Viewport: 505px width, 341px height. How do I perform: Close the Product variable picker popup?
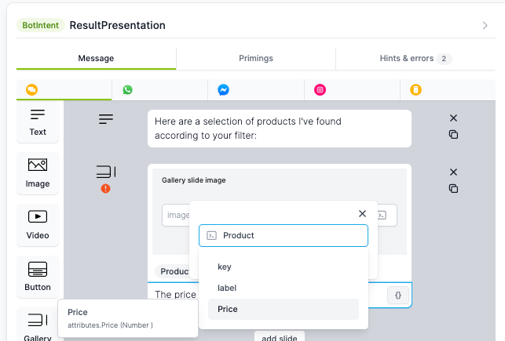pos(362,213)
